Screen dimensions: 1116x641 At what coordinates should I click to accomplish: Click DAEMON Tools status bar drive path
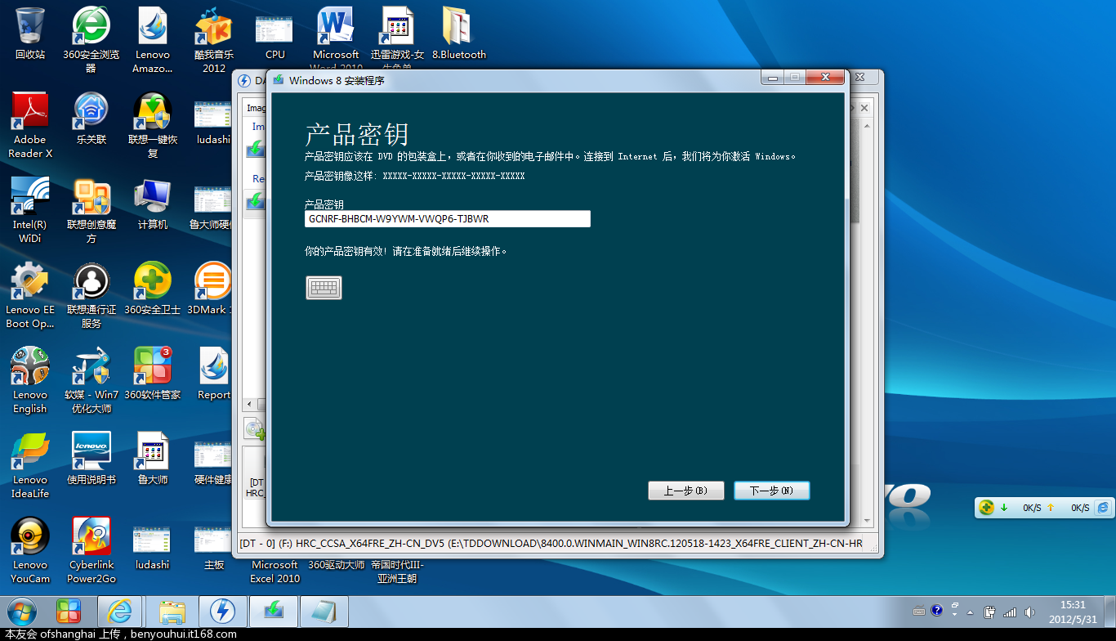click(x=551, y=543)
